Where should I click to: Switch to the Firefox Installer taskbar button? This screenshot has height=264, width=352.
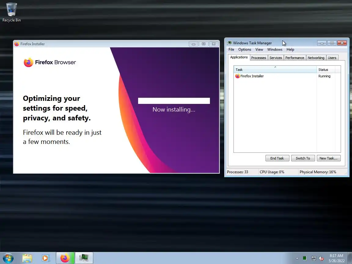coord(65,258)
